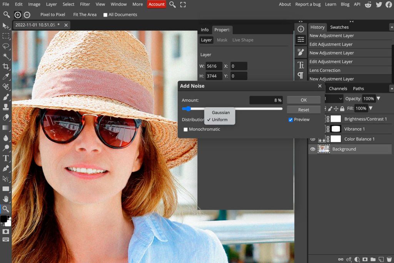Open the Opacity dropdown arrow
The height and width of the screenshot is (263, 394).
379,99
